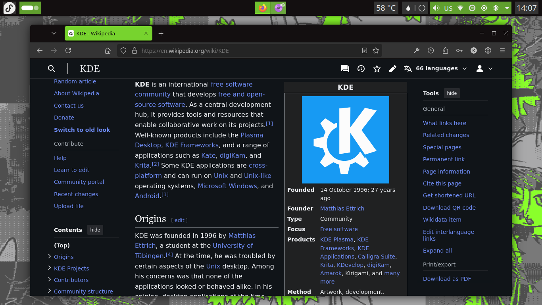Open the article talk page icon
This screenshot has width=542, height=305.
[x=345, y=68]
